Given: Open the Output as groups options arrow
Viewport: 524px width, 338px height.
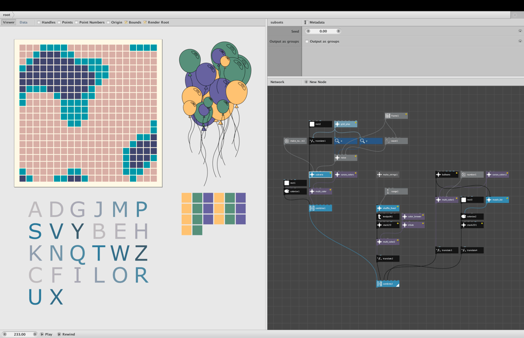Looking at the screenshot, I should tap(520, 41).
